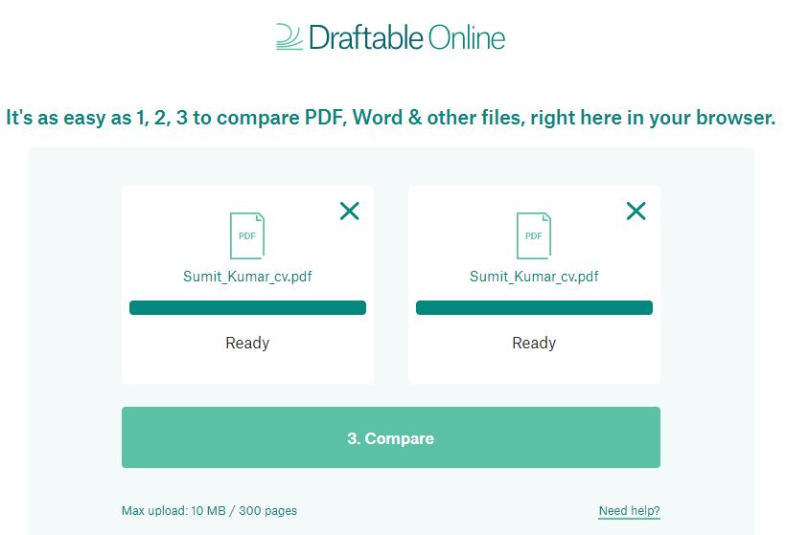The width and height of the screenshot is (786, 535).
Task: Click the Draftable Online logo
Action: pyautogui.click(x=390, y=37)
